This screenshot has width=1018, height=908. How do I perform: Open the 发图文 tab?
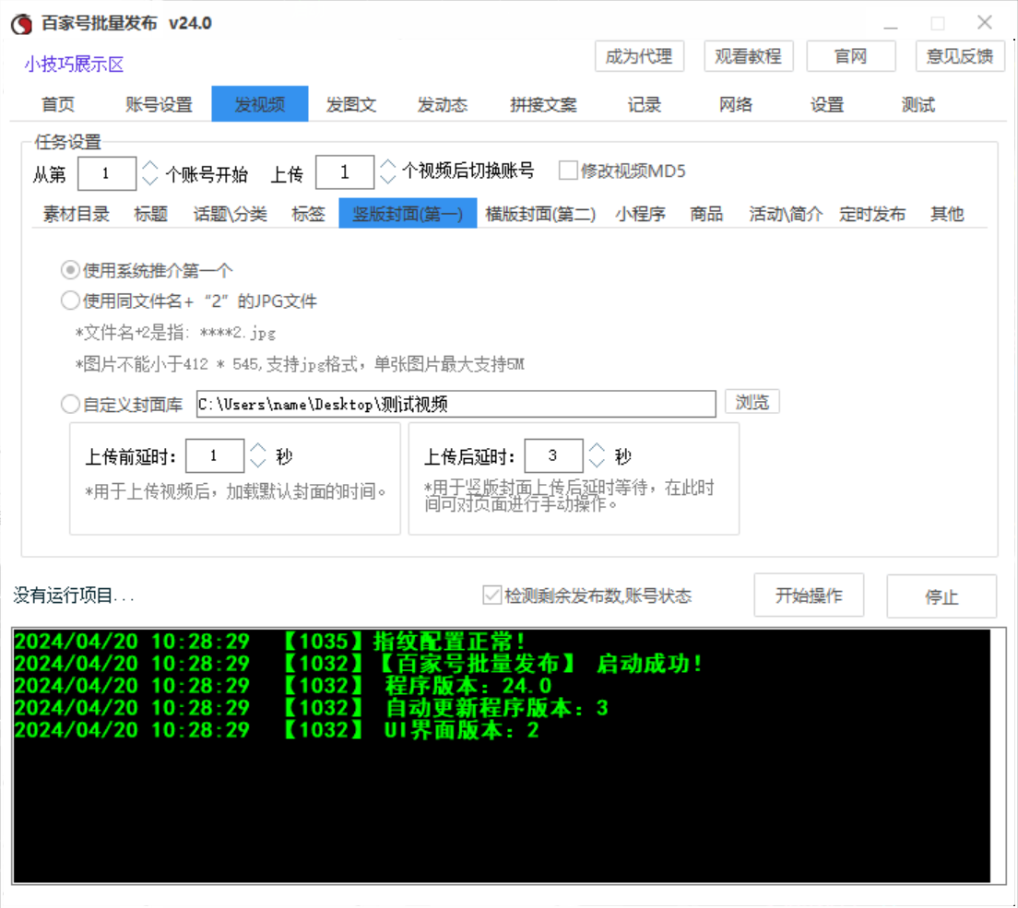click(x=351, y=104)
